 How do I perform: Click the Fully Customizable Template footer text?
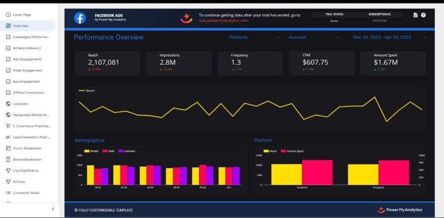pos(106,210)
